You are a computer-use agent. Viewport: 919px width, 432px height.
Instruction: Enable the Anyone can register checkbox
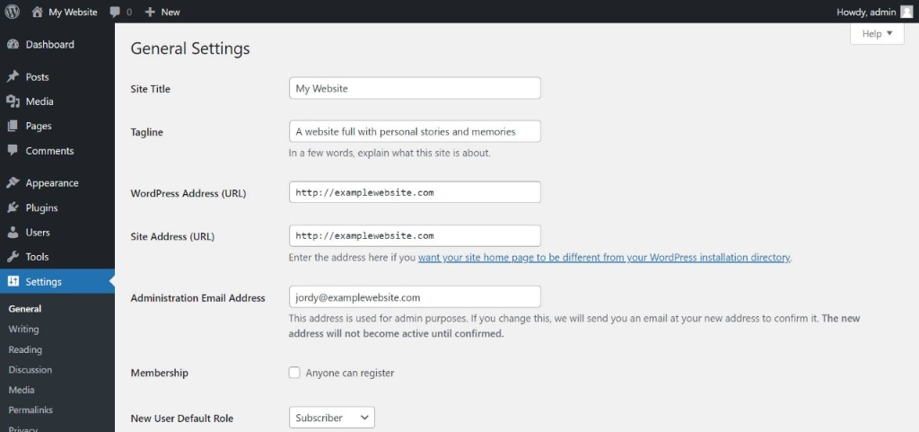[x=294, y=373]
